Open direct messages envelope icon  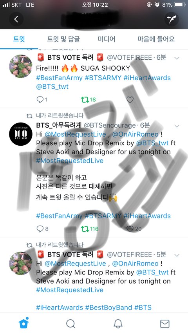click(165, 324)
